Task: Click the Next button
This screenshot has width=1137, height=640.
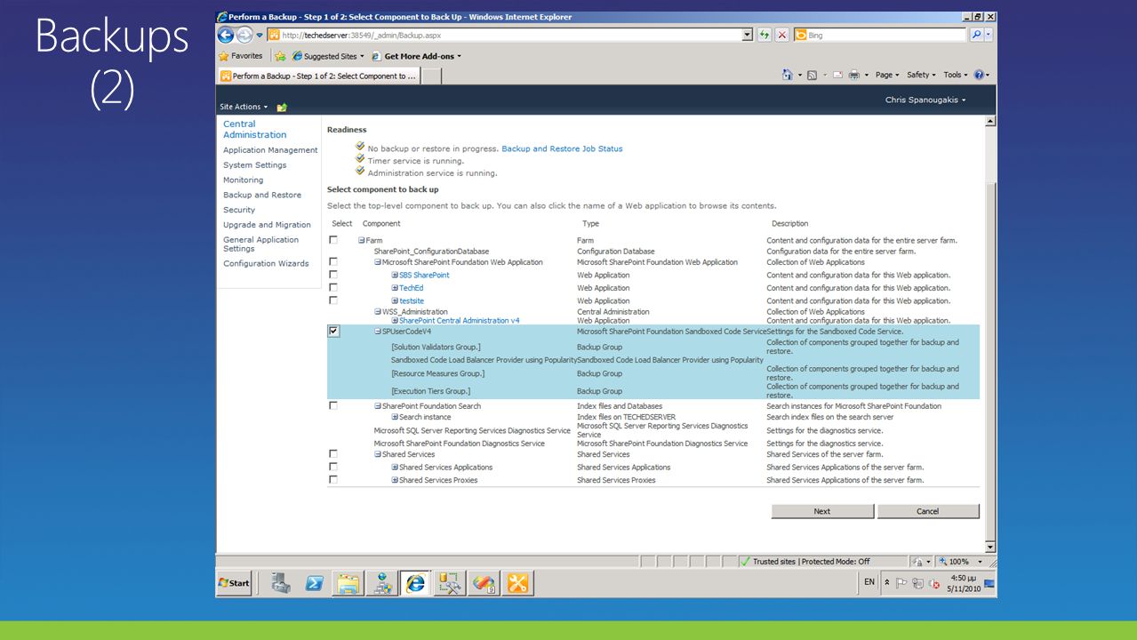Action: pos(822,511)
